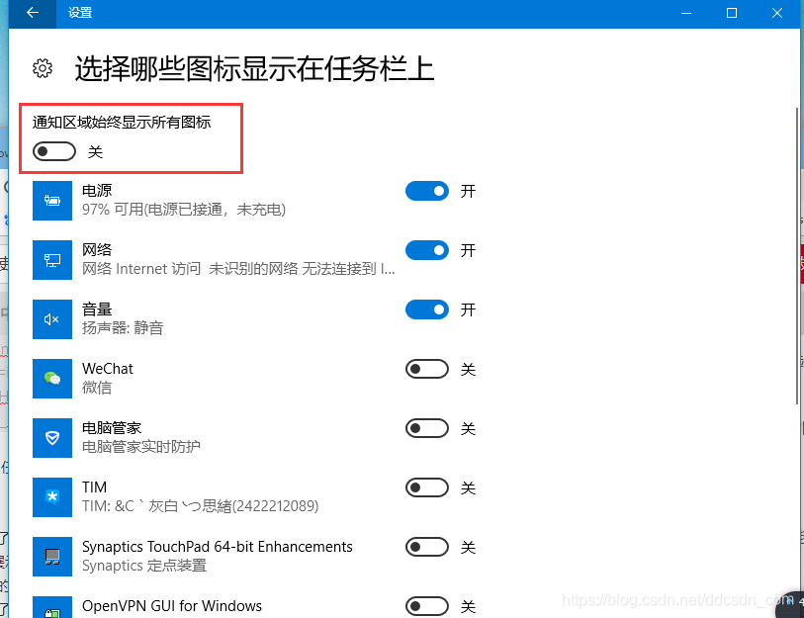Click the 通知区域始终显示所有图标 label
The height and width of the screenshot is (618, 804).
click(x=122, y=122)
